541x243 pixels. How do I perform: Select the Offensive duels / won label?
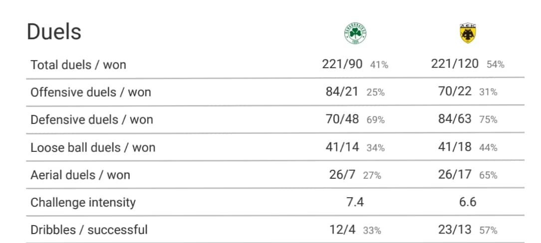coord(91,92)
